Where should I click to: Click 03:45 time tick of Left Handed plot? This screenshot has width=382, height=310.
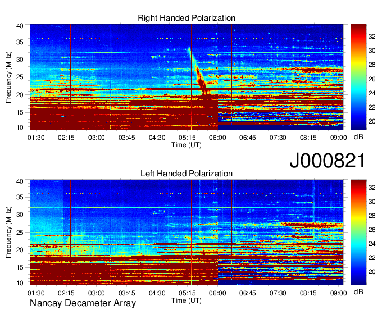pyautogui.click(x=127, y=293)
